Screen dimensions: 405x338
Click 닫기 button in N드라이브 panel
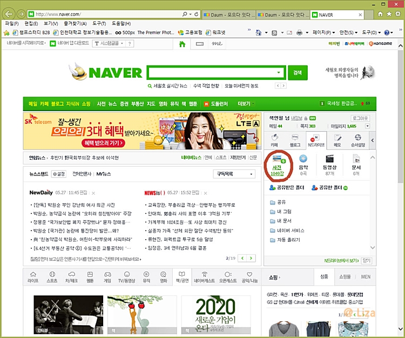point(367,261)
